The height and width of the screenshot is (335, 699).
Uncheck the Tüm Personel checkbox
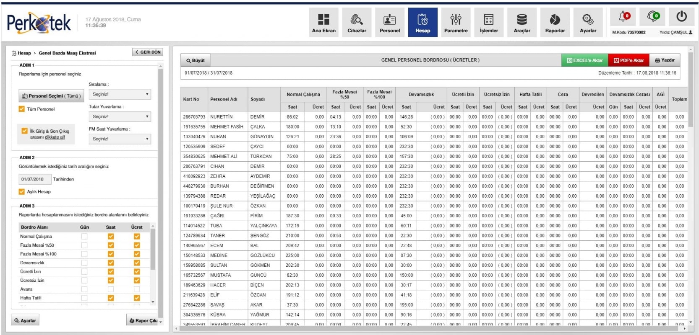(x=22, y=109)
